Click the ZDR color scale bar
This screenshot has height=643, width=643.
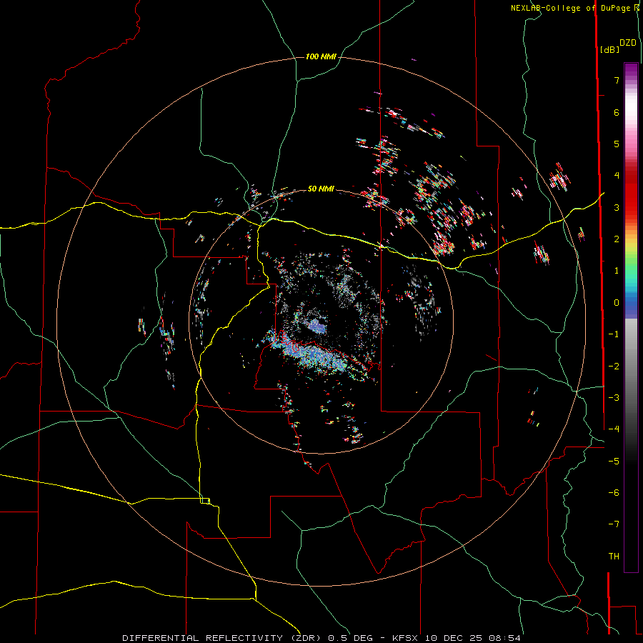pos(631,317)
